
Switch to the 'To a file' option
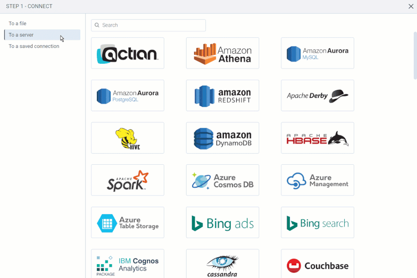43,23
